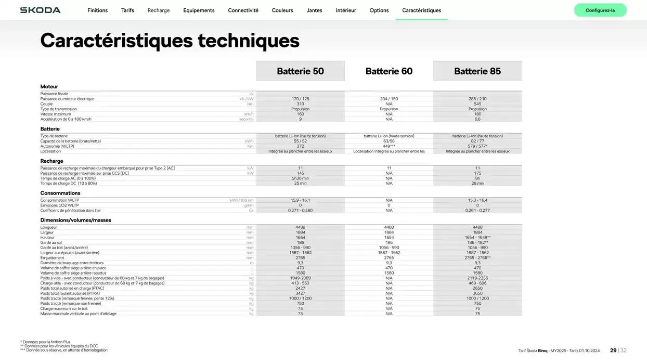Select the Options nav item
647x364 pixels.
click(379, 10)
